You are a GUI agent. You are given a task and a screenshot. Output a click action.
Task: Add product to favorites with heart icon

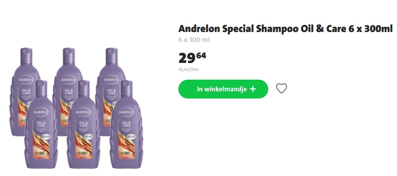[281, 89]
